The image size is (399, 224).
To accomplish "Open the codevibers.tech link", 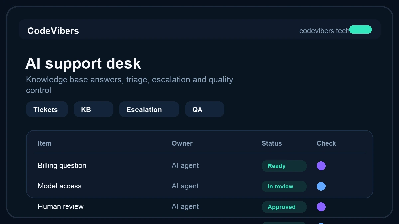I will (324, 31).
